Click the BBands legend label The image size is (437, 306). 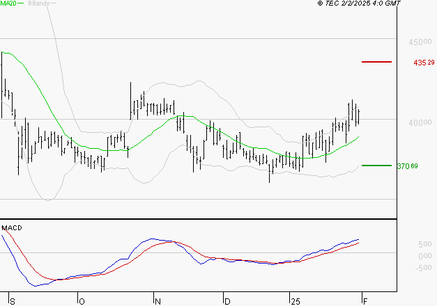click(39, 3)
